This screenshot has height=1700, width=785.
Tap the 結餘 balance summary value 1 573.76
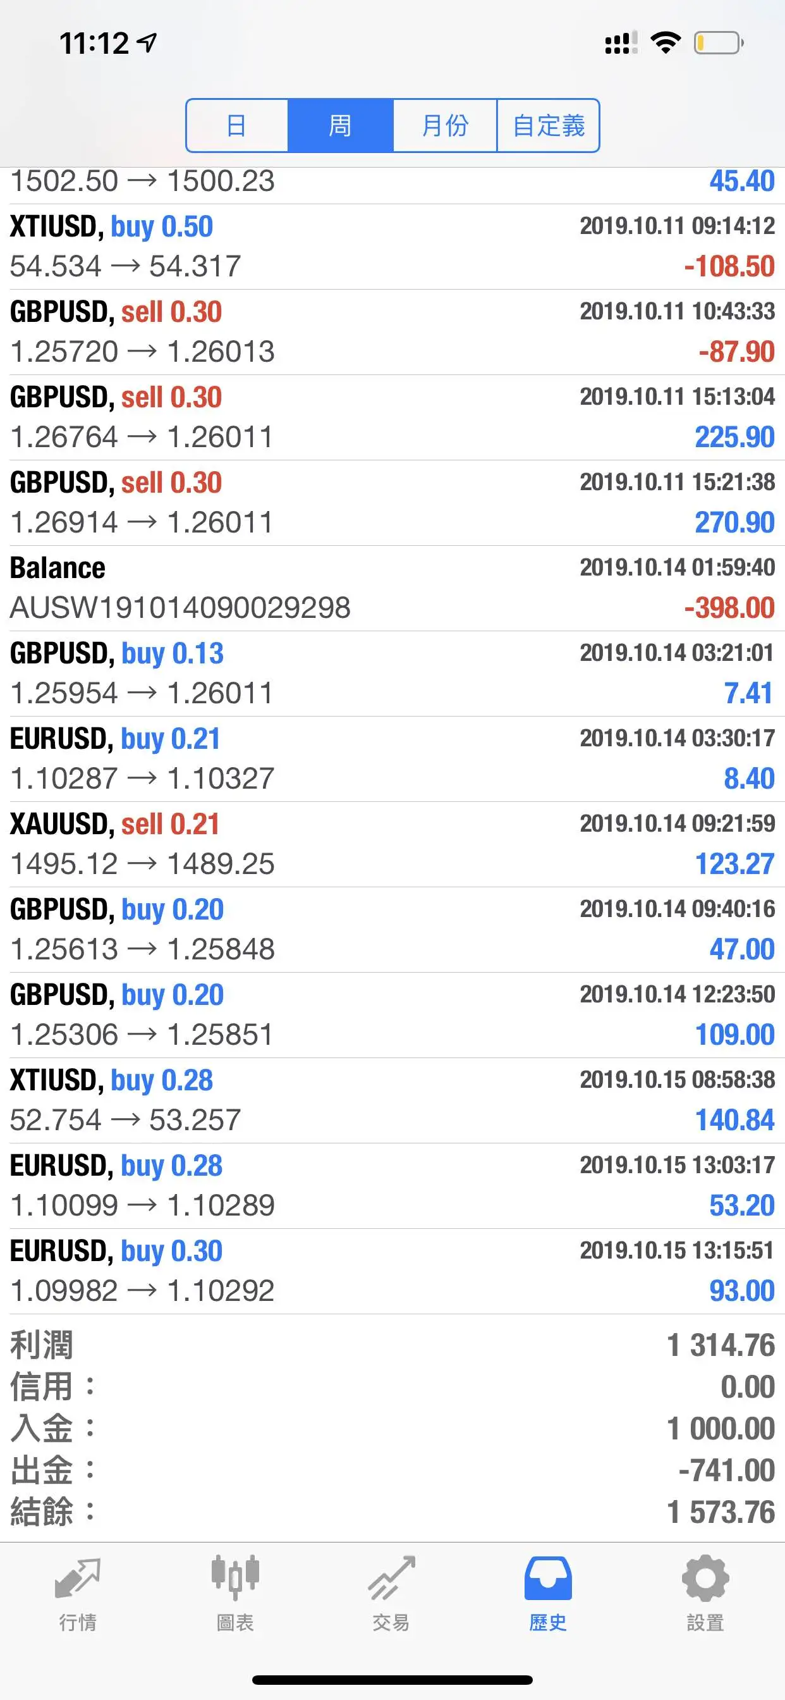pyautogui.click(x=721, y=1512)
